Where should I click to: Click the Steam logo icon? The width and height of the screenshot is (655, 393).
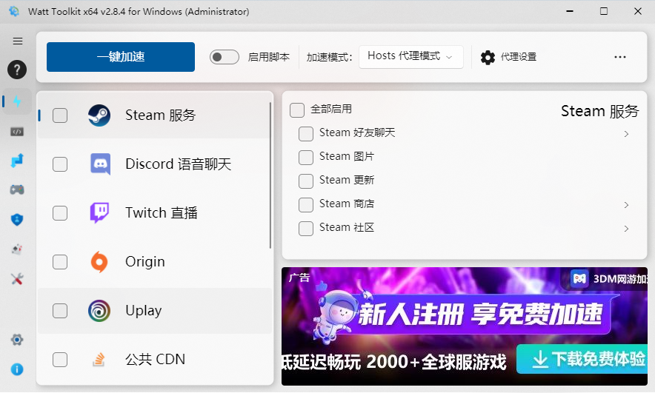click(99, 115)
